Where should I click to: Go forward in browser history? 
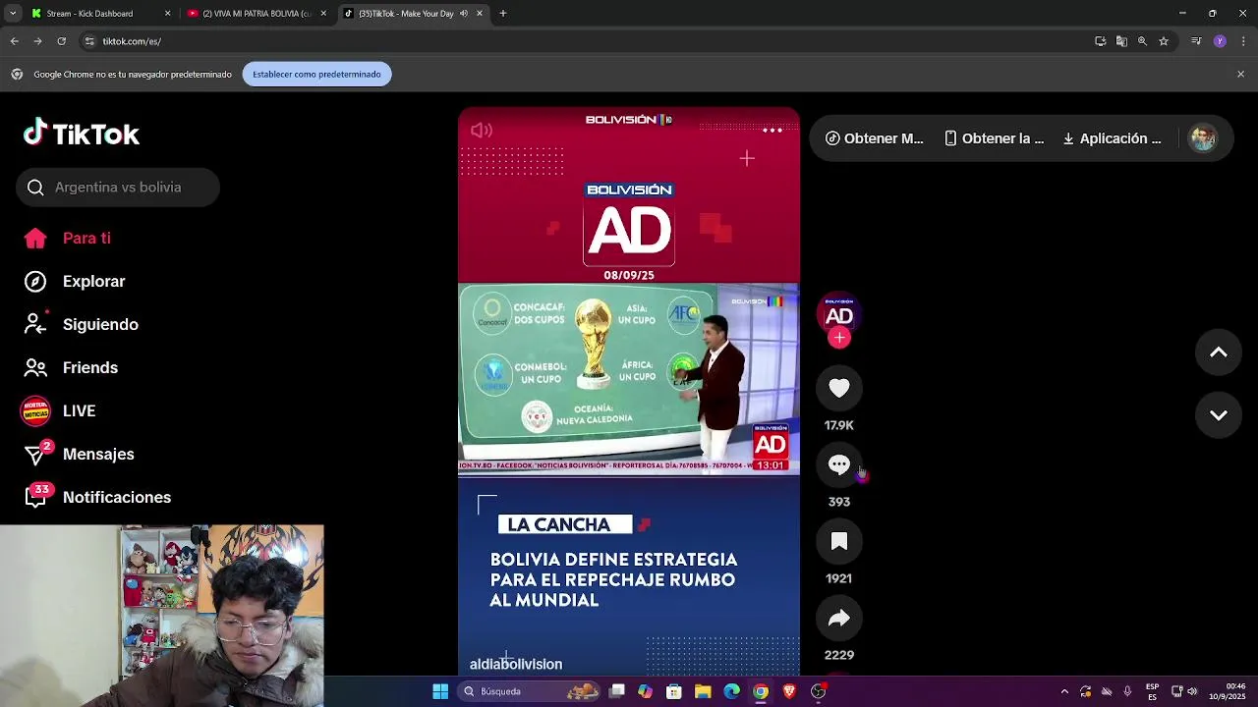pos(37,41)
